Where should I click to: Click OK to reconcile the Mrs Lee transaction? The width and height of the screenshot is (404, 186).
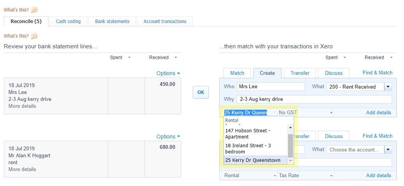coord(201,92)
